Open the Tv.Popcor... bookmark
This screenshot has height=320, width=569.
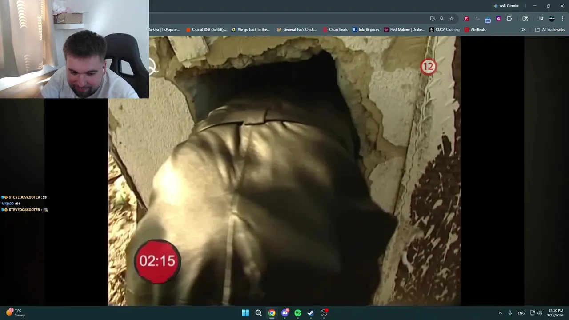(164, 30)
